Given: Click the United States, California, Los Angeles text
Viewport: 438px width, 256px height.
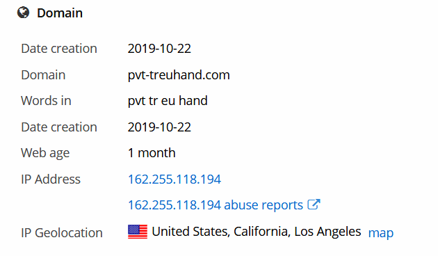Looking at the screenshot, I should [257, 232].
